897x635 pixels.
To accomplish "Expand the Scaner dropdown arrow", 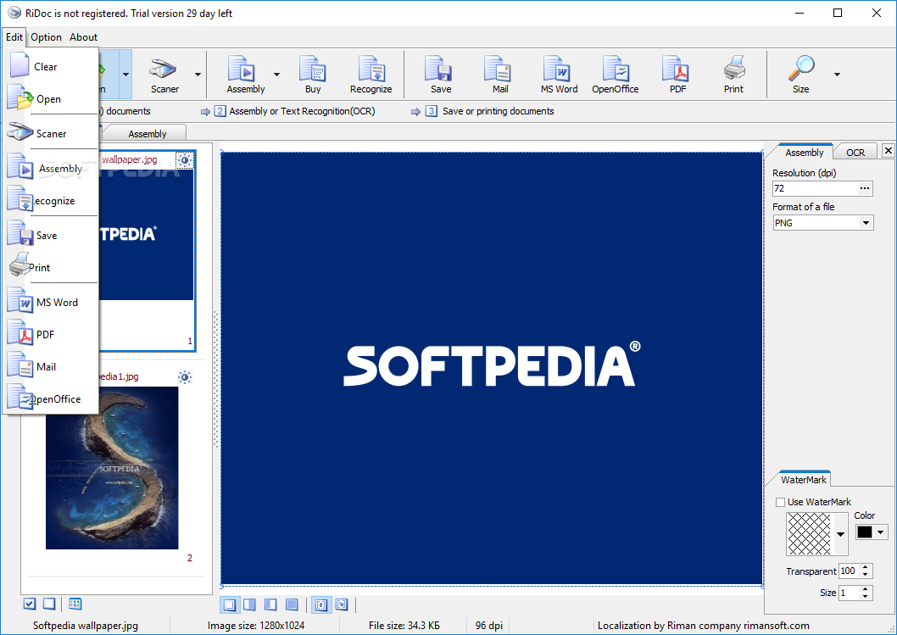I will [198, 75].
